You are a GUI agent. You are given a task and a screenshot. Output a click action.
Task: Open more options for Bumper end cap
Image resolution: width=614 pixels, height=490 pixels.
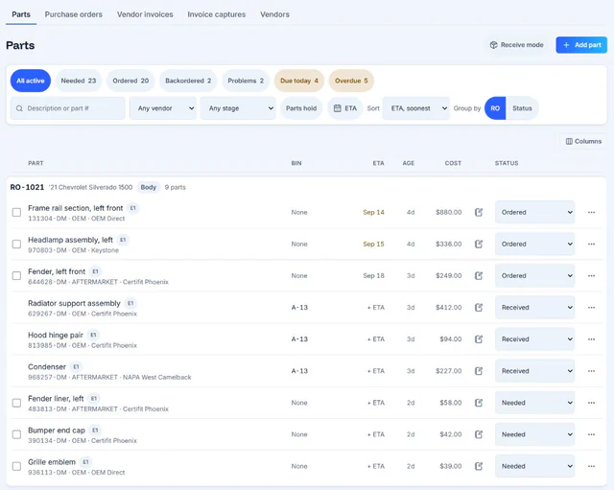point(591,434)
